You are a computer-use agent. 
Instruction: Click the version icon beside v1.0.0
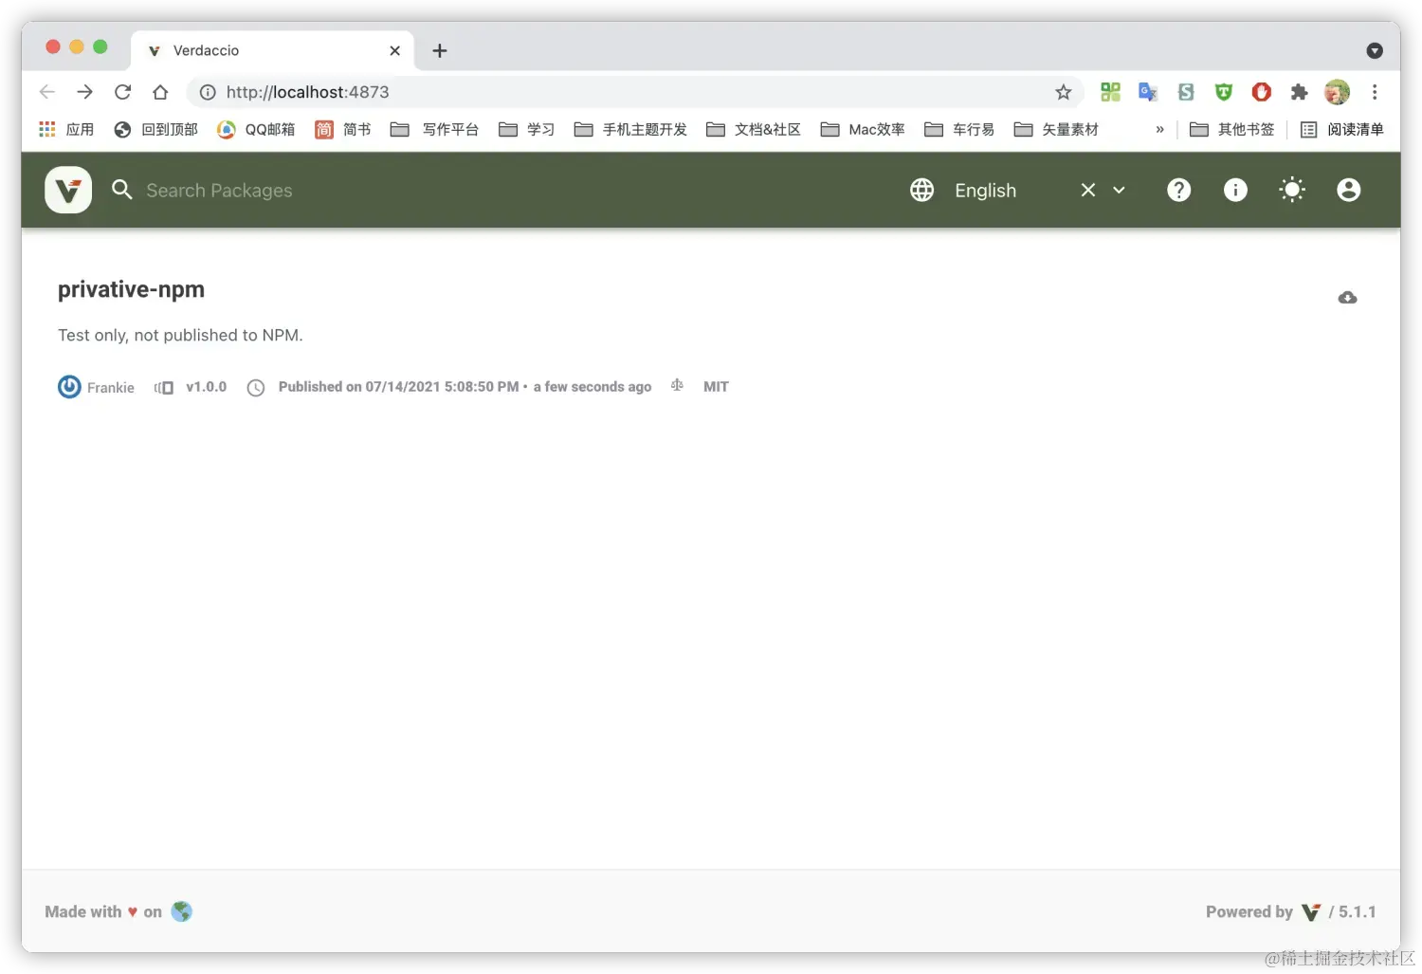click(164, 387)
